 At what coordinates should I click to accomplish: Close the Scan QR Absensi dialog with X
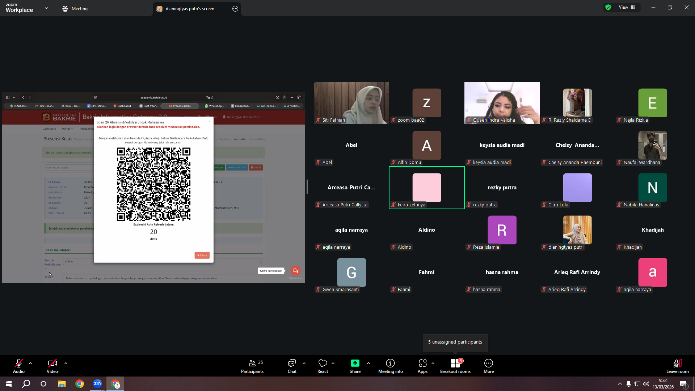pyautogui.click(x=209, y=122)
